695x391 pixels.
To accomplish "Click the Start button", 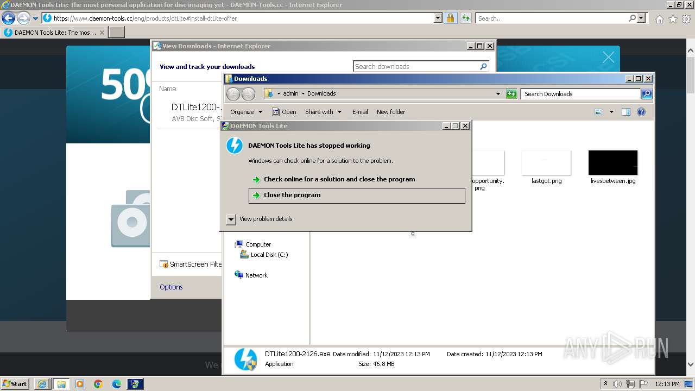I will (x=15, y=383).
